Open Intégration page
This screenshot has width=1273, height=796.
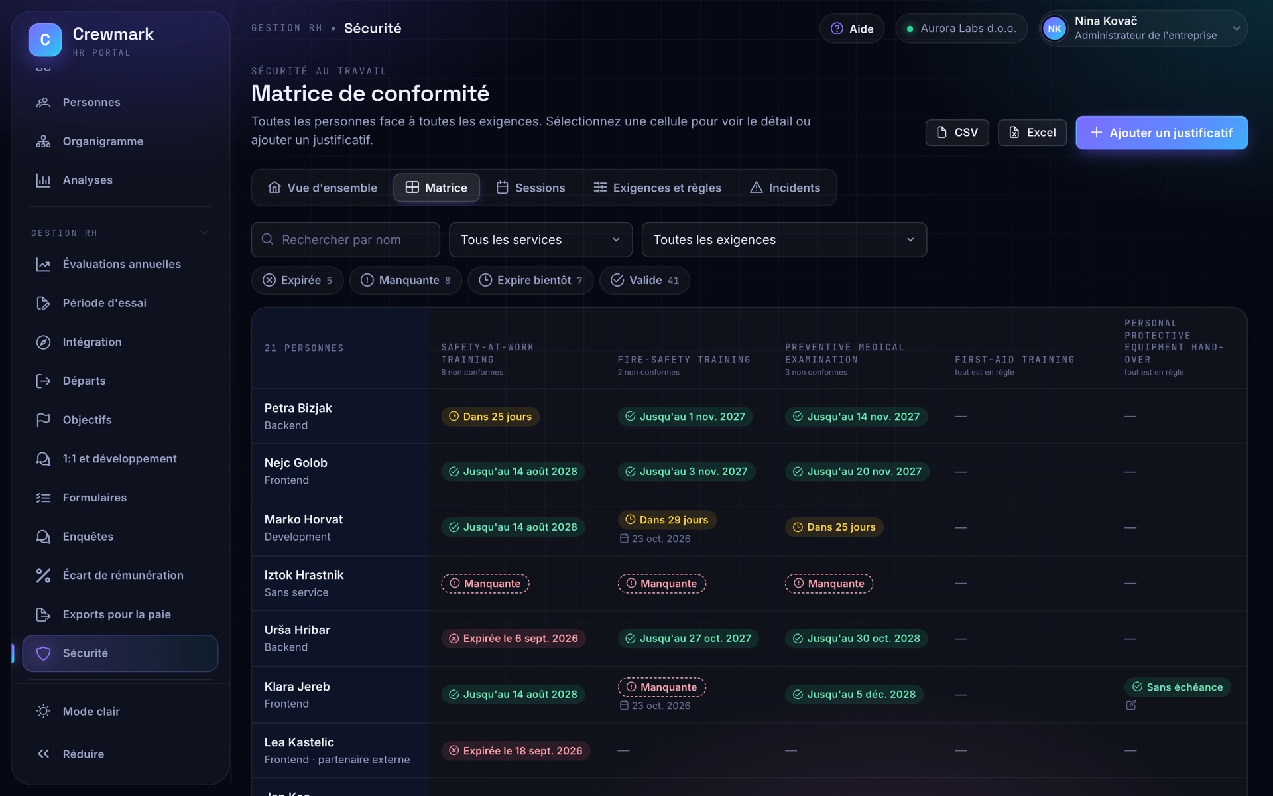120,342
